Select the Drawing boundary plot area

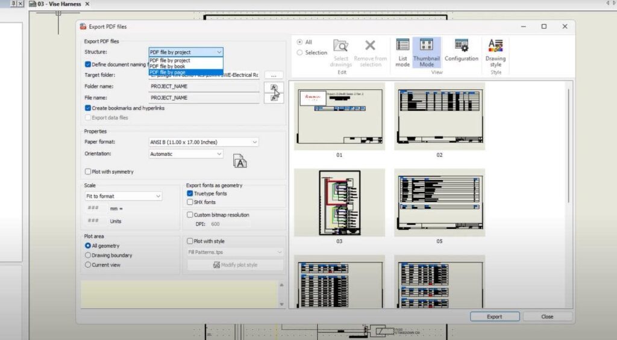88,255
